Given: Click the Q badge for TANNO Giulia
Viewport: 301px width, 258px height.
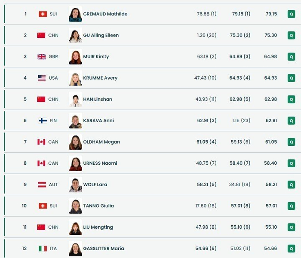Looking at the screenshot, I should click(291, 206).
